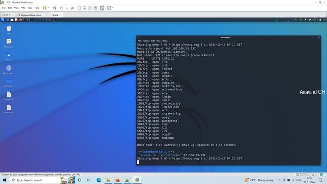Viewport: 327px width, 184px height.
Task: Click the 21/tcp open ftp line
Action: pyautogui.click(x=152, y=62)
